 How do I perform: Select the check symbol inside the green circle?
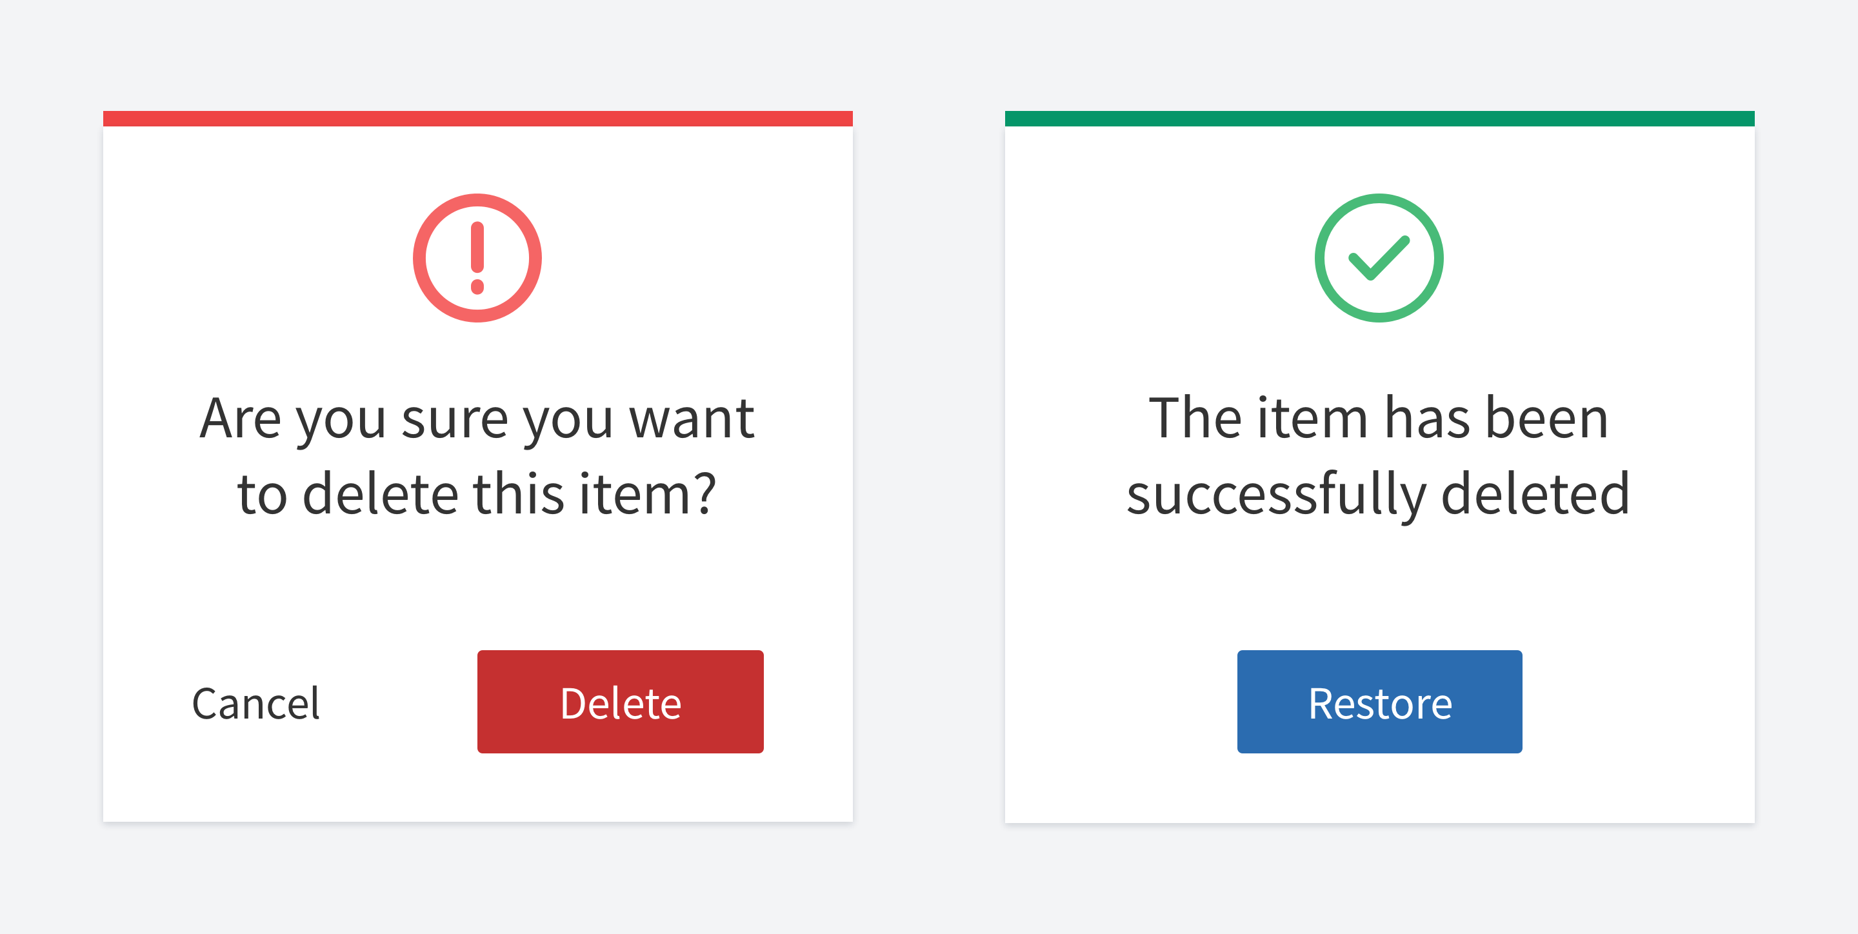click(x=1379, y=257)
